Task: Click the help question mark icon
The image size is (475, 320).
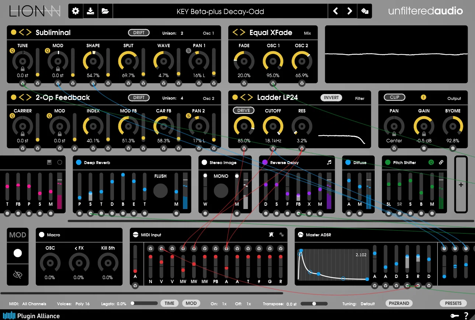Action: pyautogui.click(x=466, y=315)
